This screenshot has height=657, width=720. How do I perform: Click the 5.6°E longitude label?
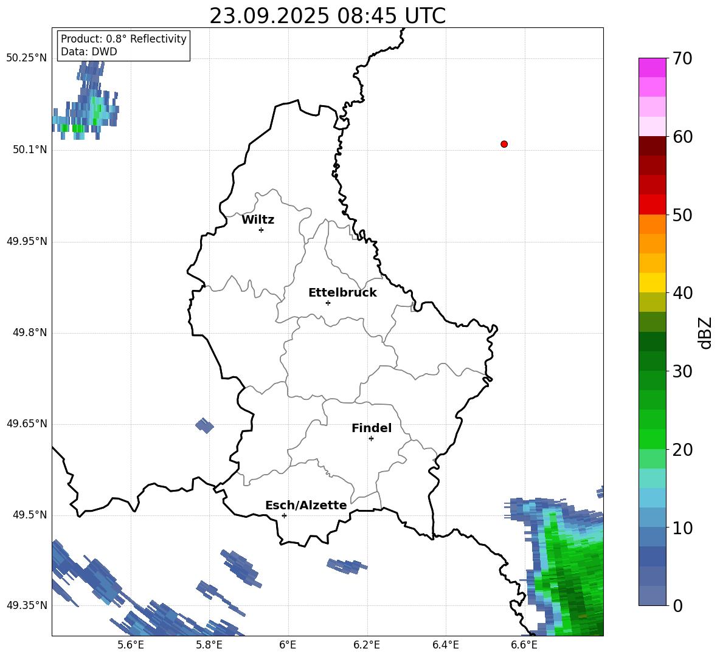(131, 645)
